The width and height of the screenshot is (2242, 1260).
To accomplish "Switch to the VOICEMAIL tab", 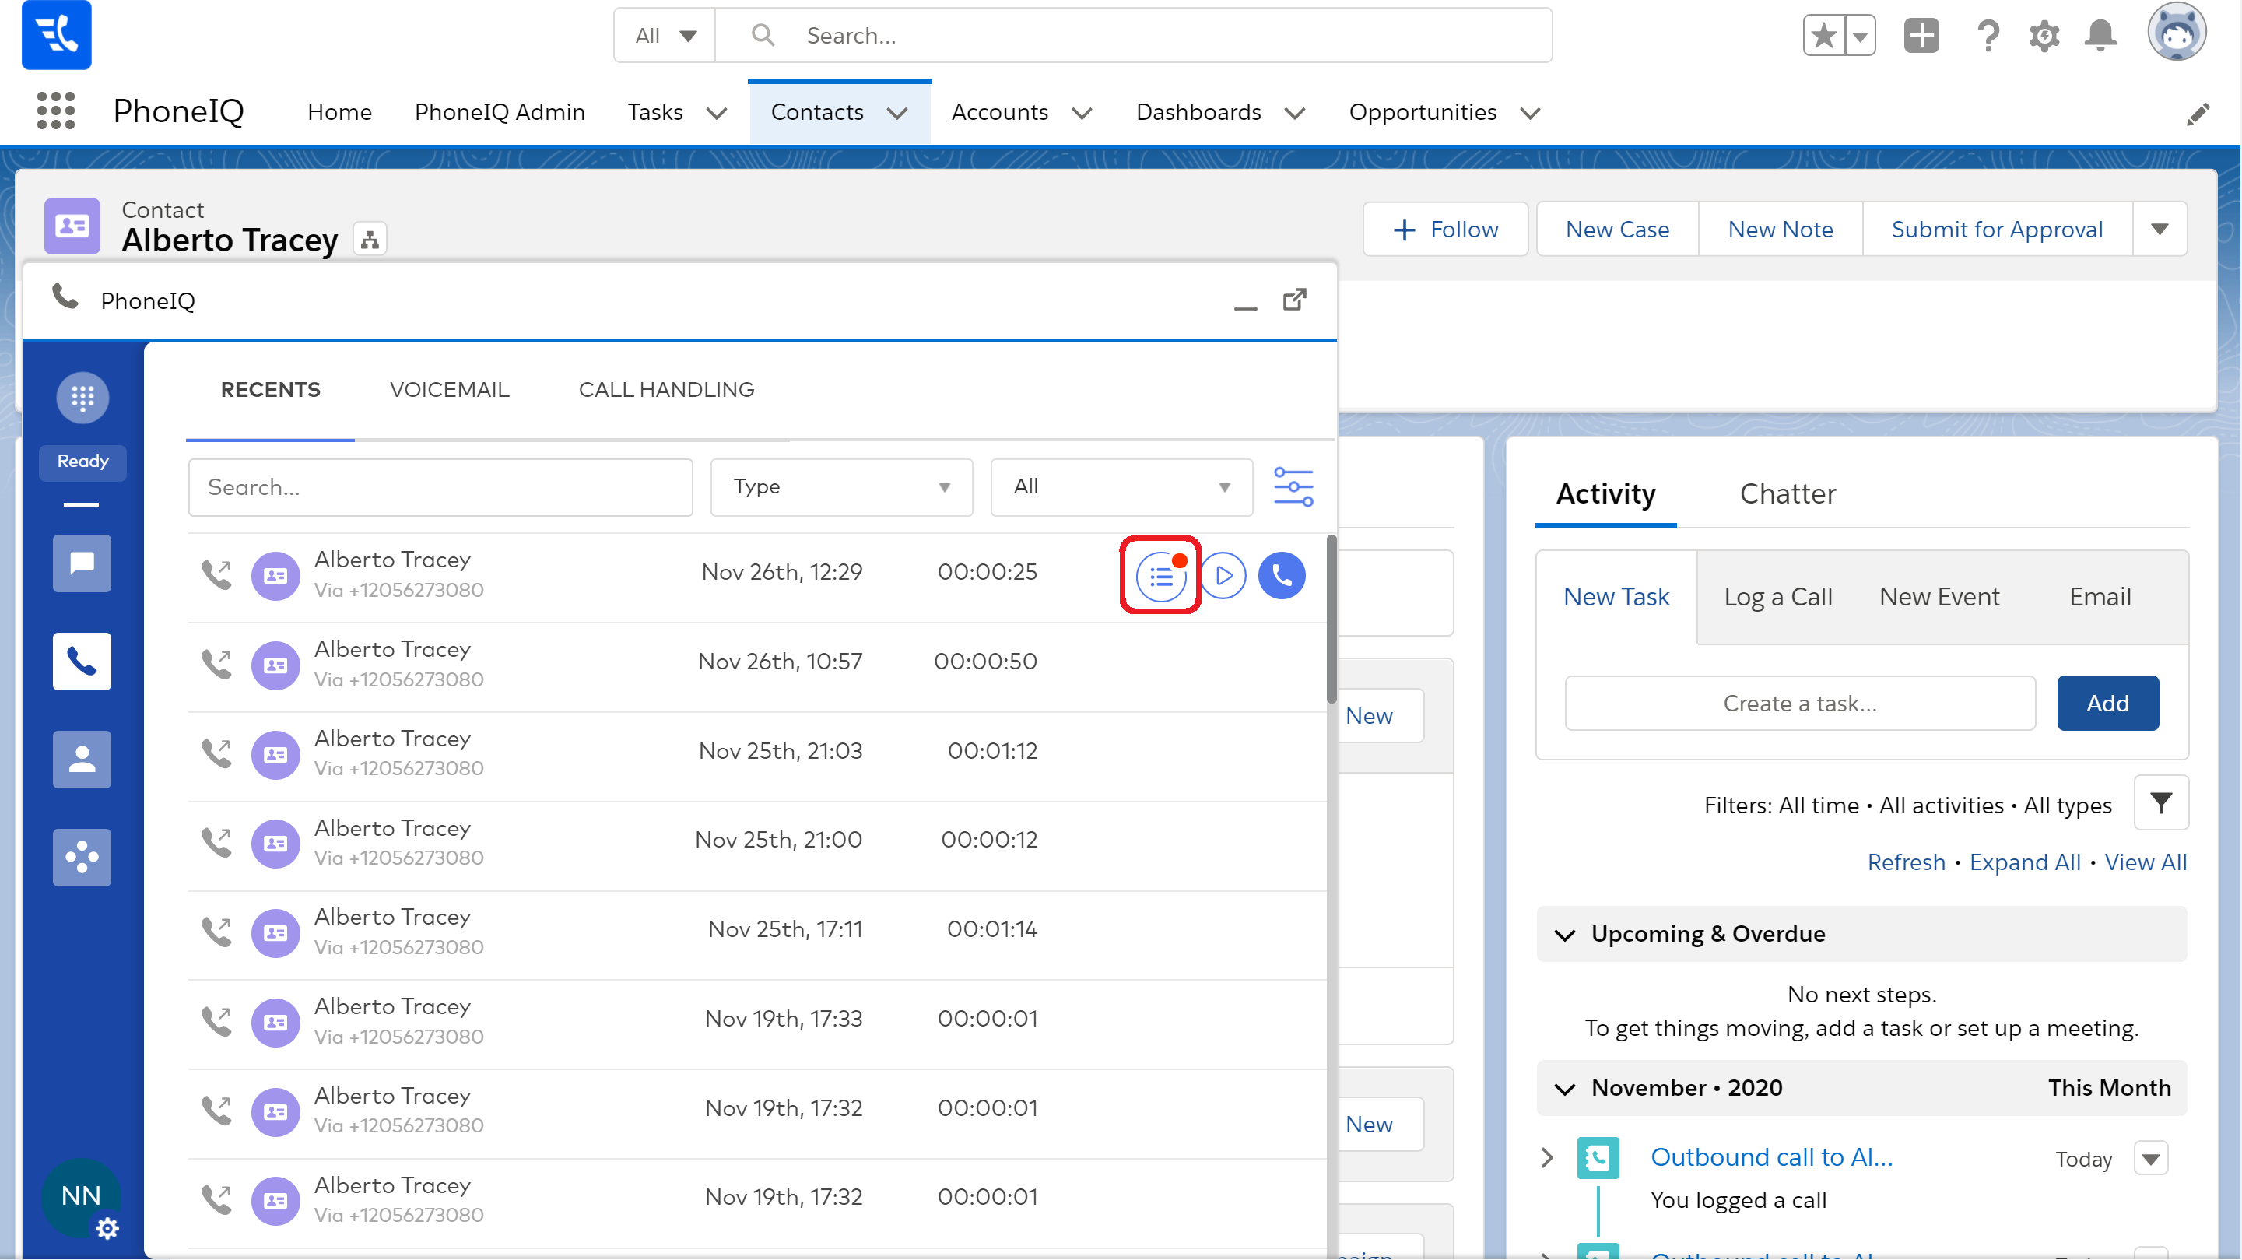I will [449, 389].
